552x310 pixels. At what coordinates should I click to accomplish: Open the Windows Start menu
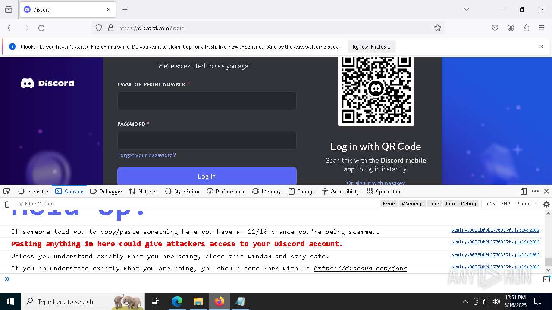pyautogui.click(x=10, y=301)
